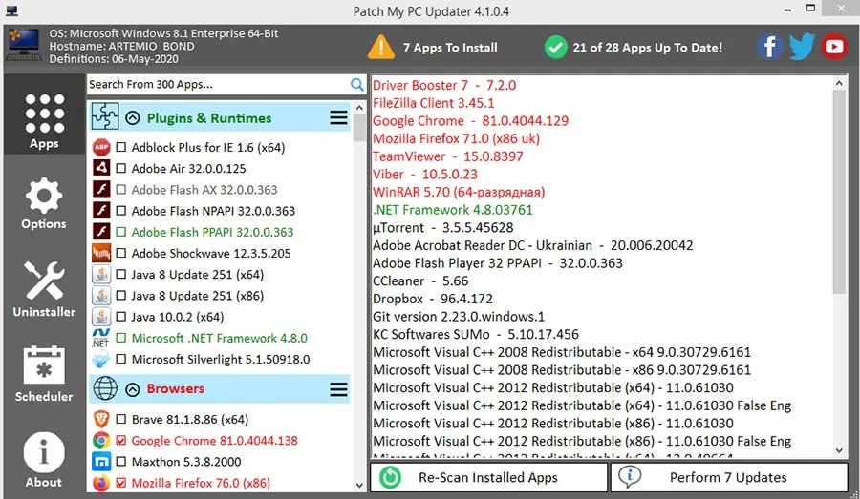
Task: Select WinRAR 5.70 entry
Action: (x=459, y=193)
